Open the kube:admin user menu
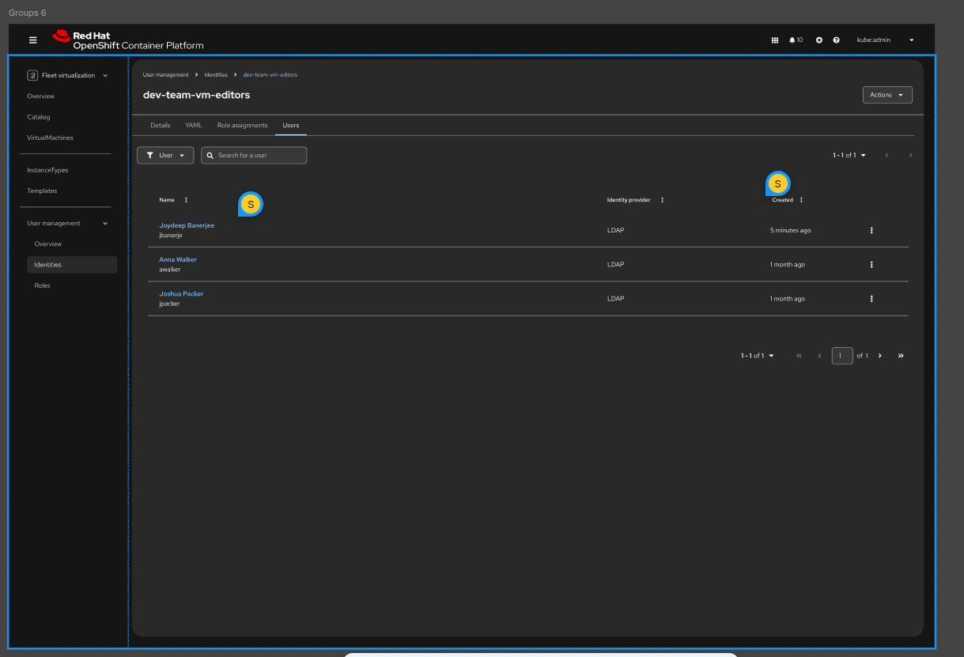This screenshot has height=657, width=964. 886,40
